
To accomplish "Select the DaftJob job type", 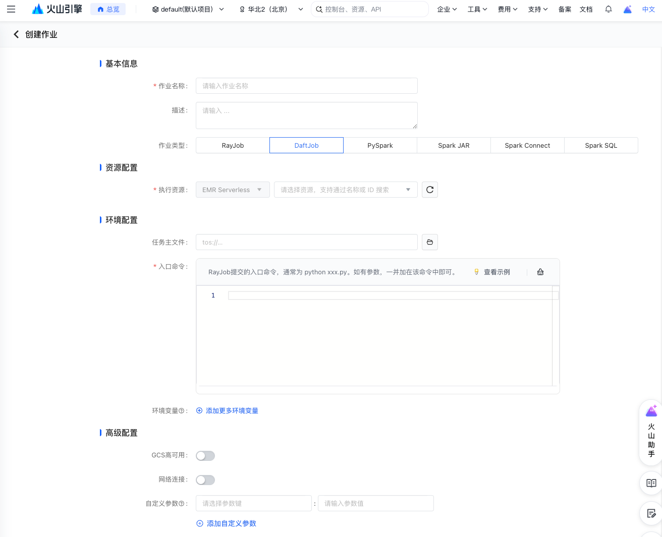I will pos(306,145).
